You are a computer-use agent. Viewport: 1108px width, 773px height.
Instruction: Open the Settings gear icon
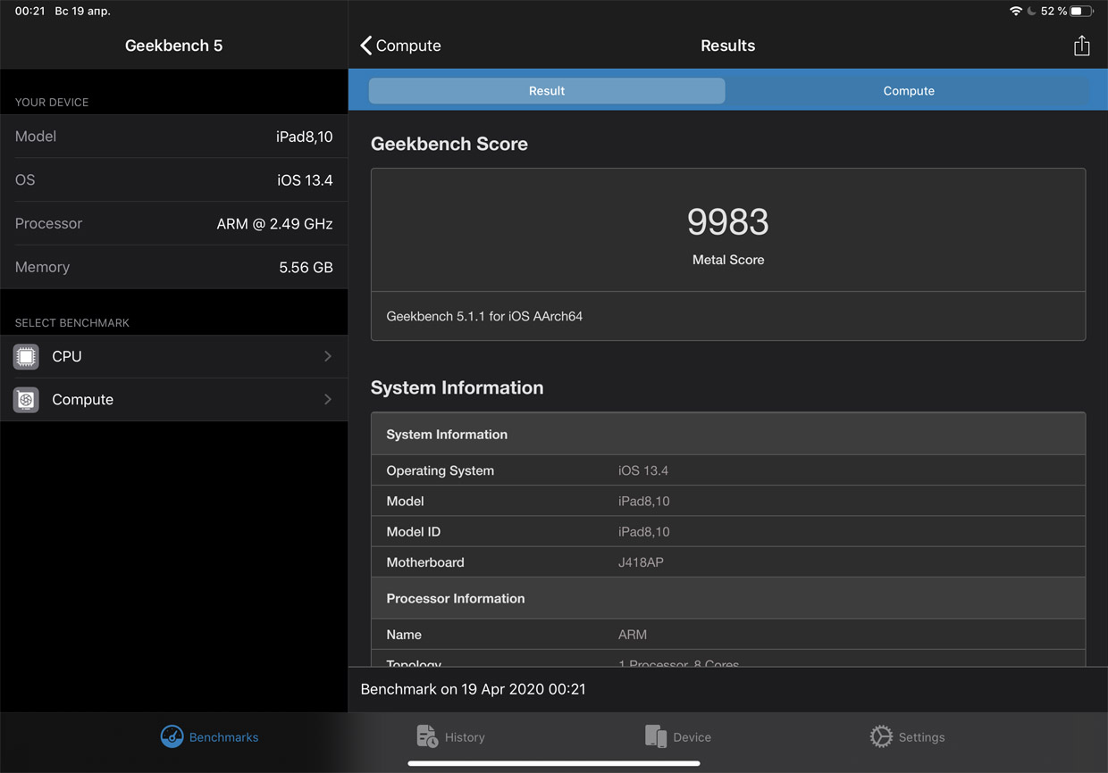pos(881,736)
